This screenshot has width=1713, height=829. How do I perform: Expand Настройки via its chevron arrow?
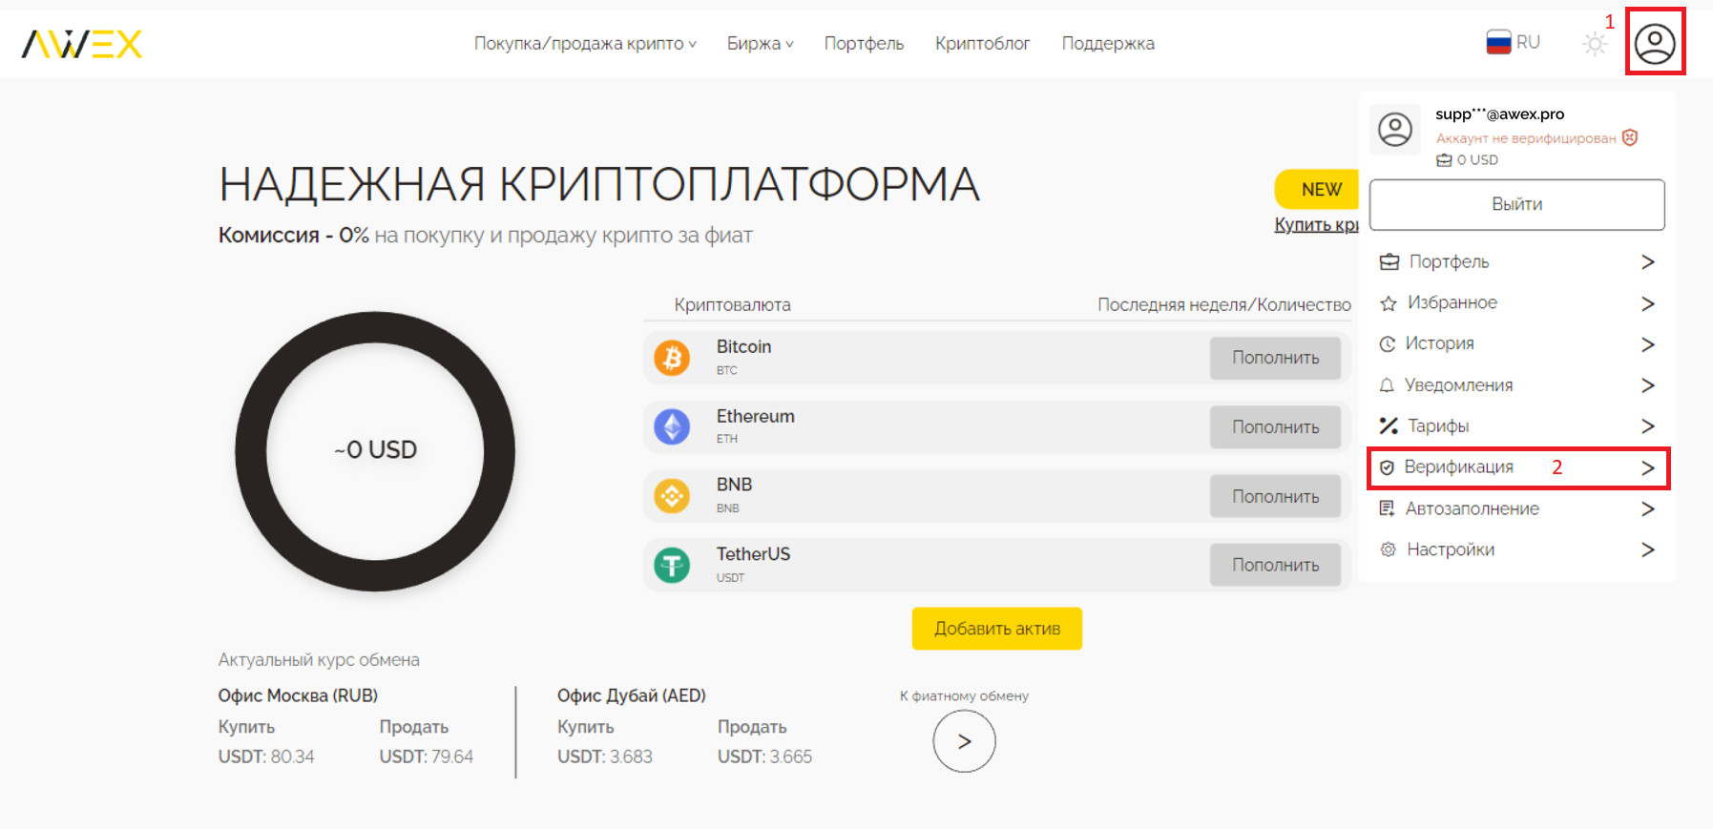pyautogui.click(x=1648, y=549)
